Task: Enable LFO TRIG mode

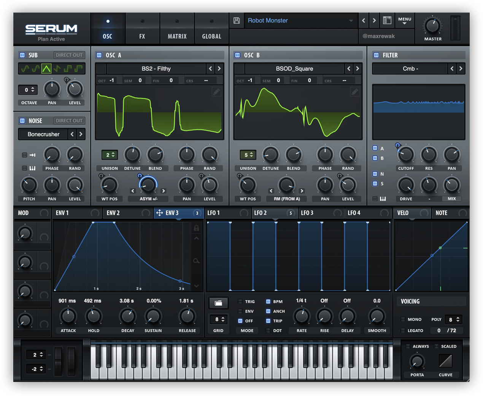Action: click(x=240, y=301)
